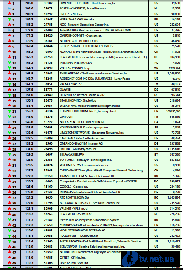This screenshot has width=183, height=270.
Task: Click ASN number 46844
Action: pyautogui.click(x=48, y=46)
